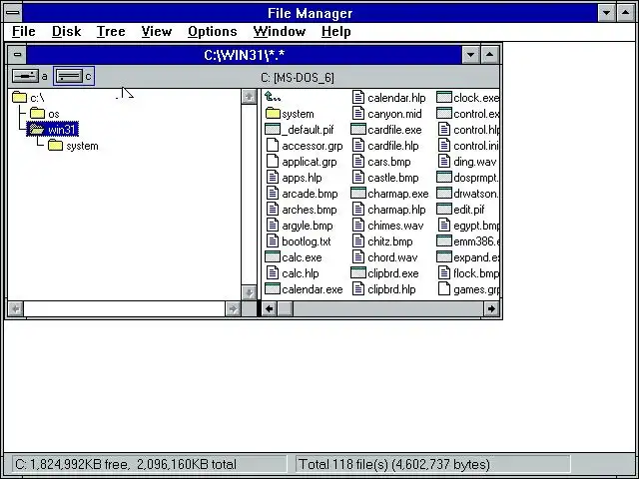
Task: Select charmap.exe program icon
Action: tap(358, 194)
